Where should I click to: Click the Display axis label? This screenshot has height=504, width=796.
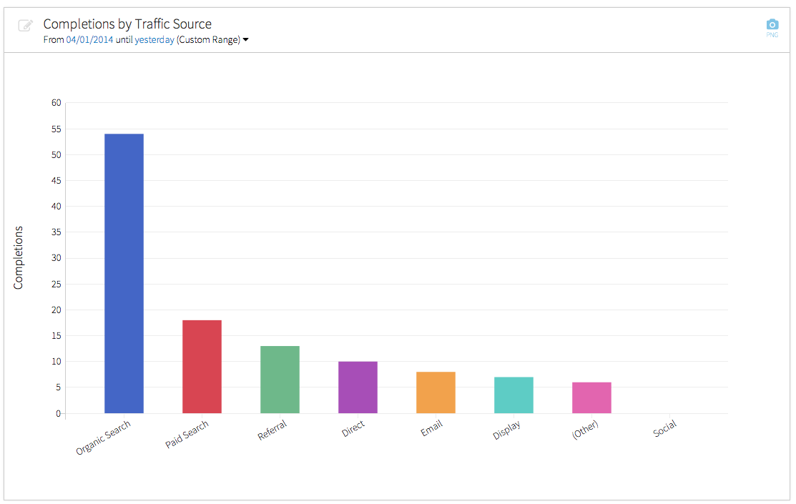coord(507,430)
